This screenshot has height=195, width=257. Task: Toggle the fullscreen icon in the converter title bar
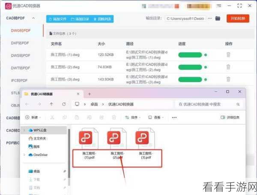click(239, 6)
